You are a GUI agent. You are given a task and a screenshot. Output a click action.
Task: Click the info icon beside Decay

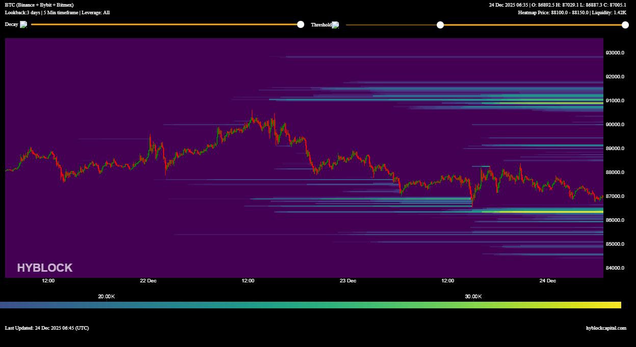[x=23, y=24]
